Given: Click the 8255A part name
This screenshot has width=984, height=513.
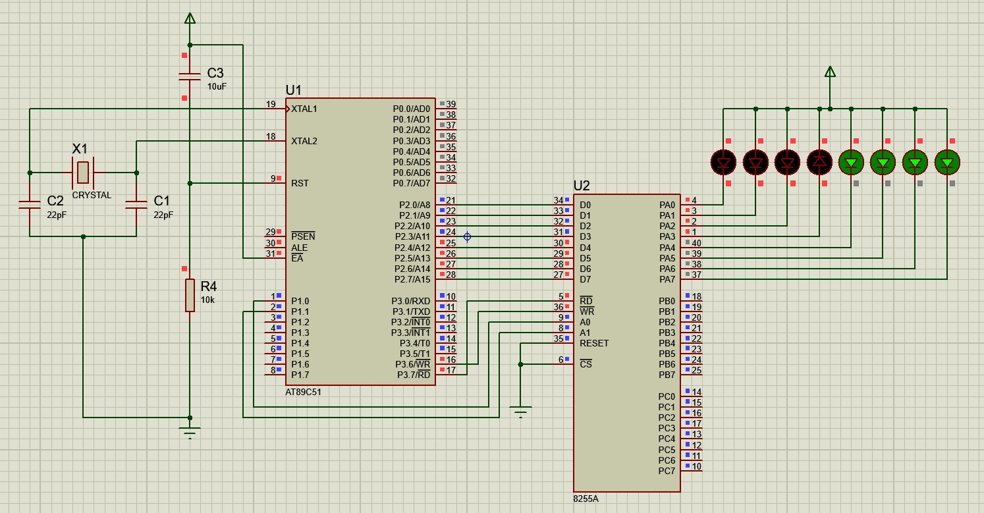Looking at the screenshot, I should tap(586, 499).
